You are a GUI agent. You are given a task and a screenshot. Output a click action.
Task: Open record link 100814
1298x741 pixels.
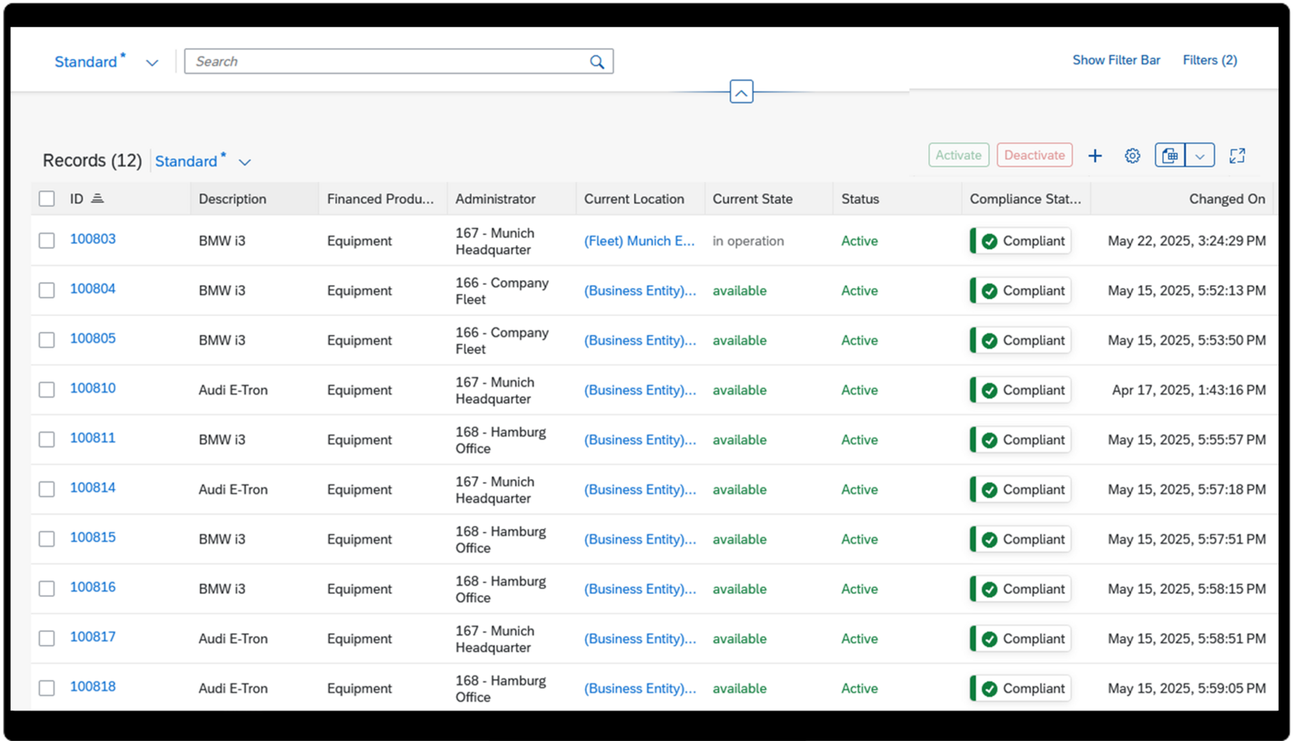click(93, 487)
